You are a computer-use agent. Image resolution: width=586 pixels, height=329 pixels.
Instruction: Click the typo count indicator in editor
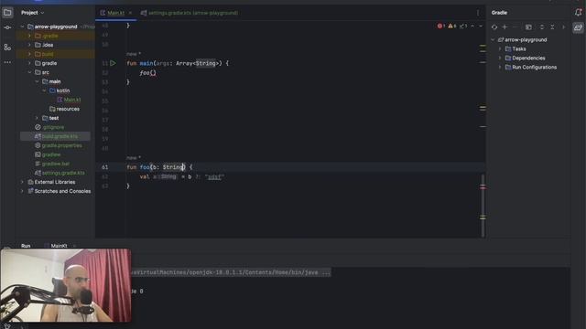pyautogui.click(x=463, y=27)
